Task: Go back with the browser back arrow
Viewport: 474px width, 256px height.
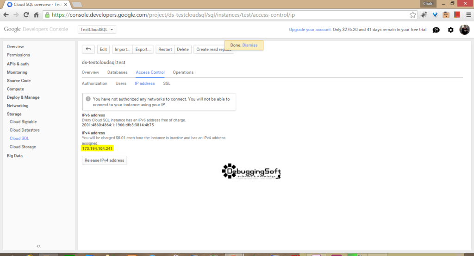Action: [x=6, y=15]
